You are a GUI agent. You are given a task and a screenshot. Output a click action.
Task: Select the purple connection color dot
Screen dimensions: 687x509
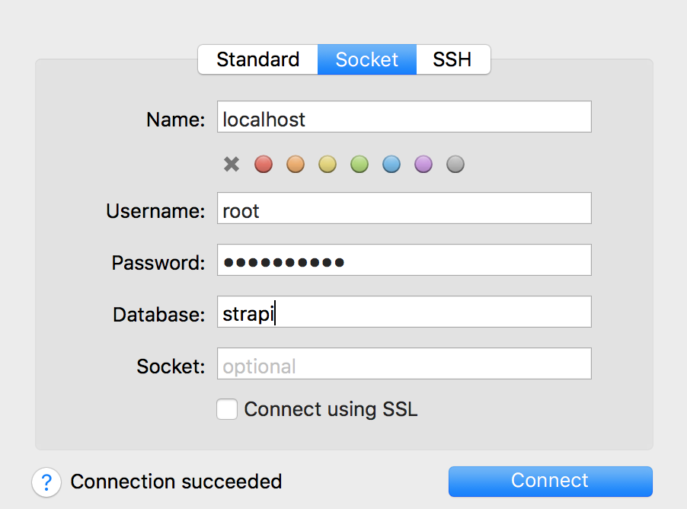tap(423, 164)
